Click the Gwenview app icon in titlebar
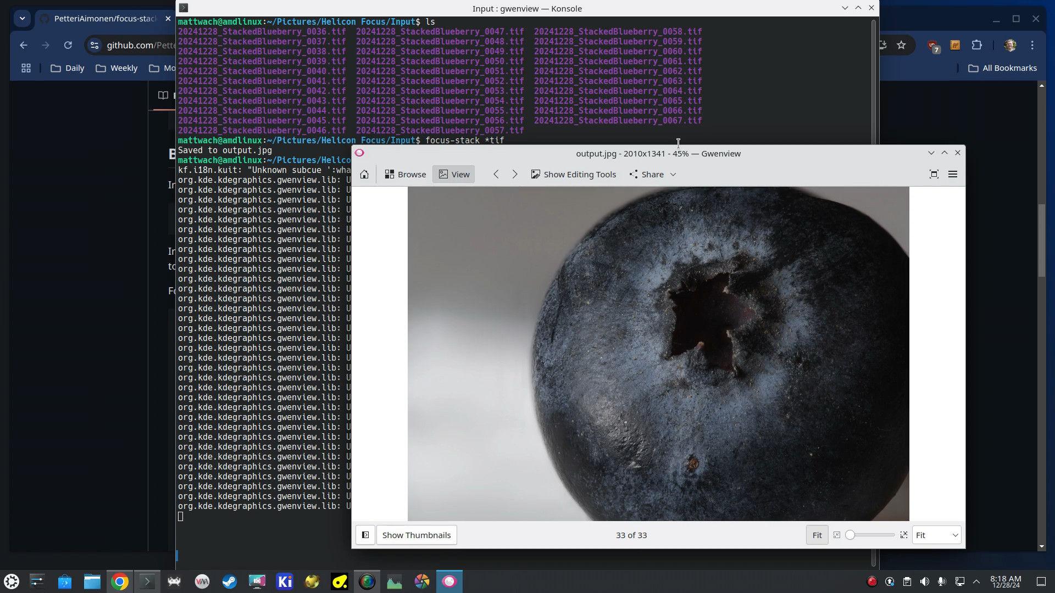 [359, 153]
